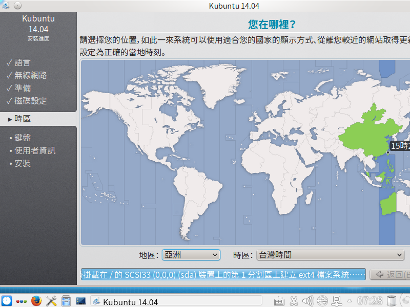This screenshot has height=307, width=410.
Task: Open Klipper scissors clipboard icon
Action: click(x=294, y=301)
